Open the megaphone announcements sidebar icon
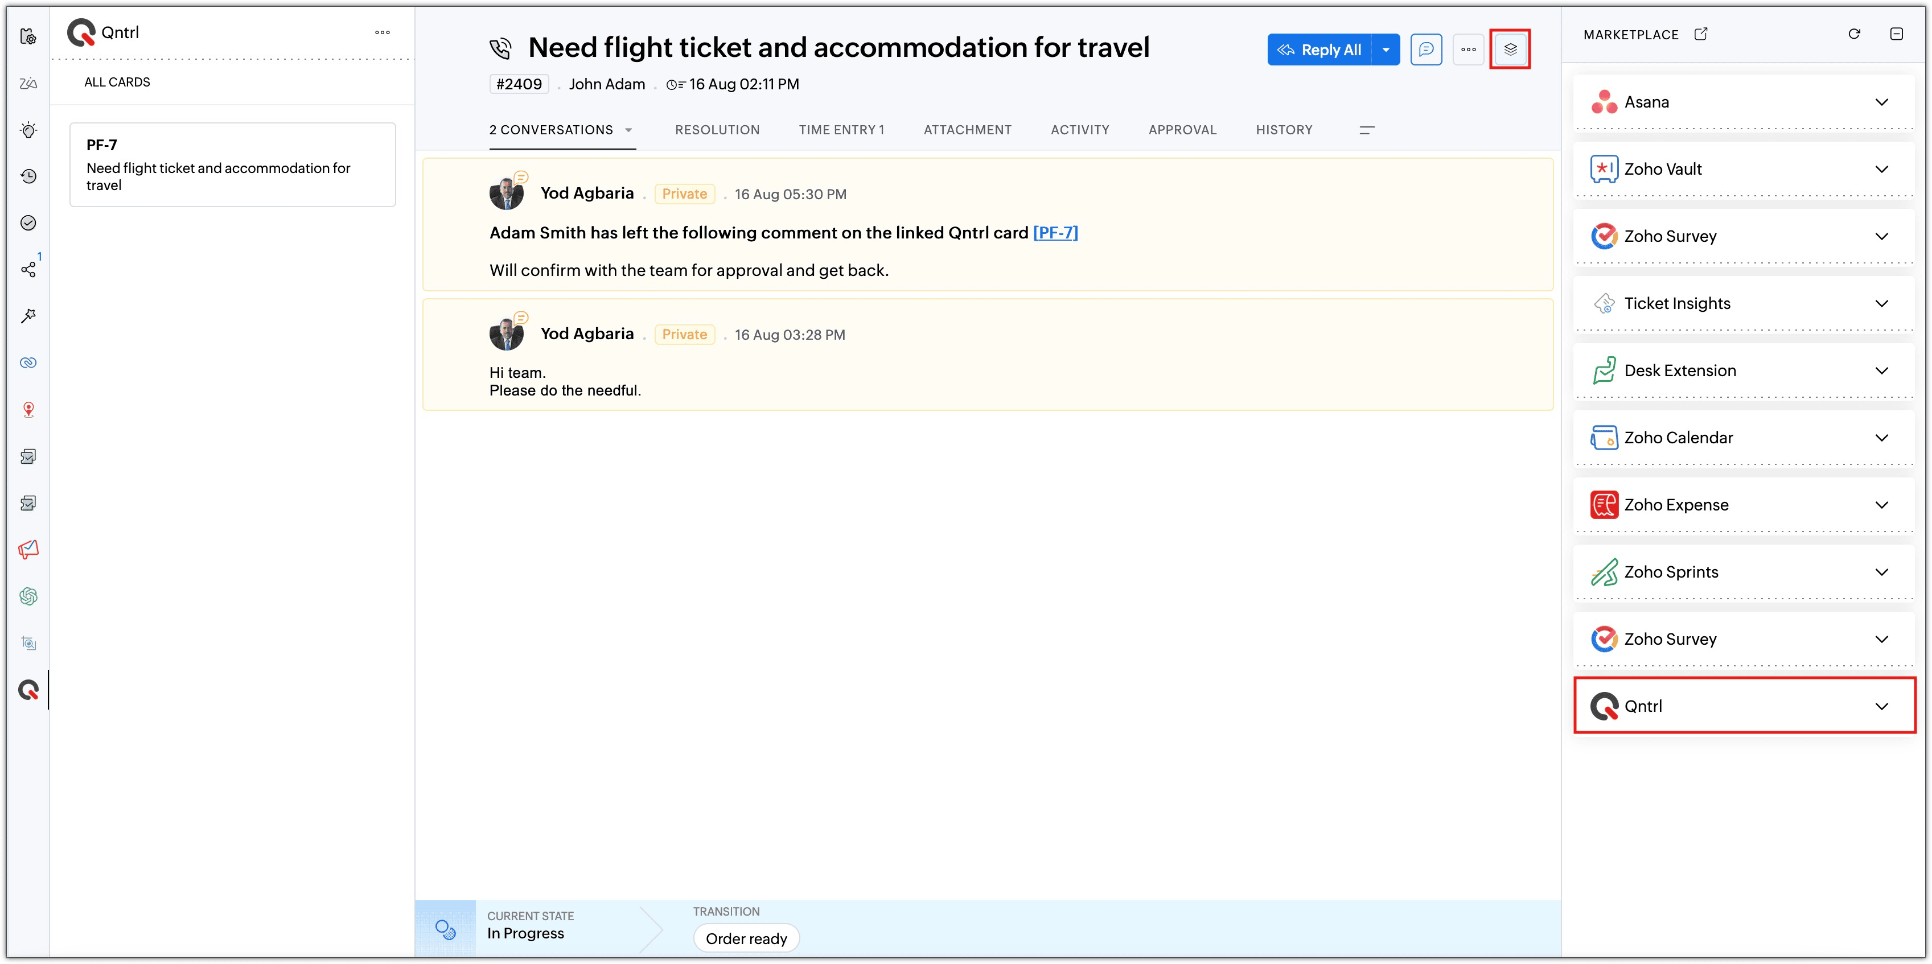This screenshot has width=1932, height=964. [x=28, y=550]
